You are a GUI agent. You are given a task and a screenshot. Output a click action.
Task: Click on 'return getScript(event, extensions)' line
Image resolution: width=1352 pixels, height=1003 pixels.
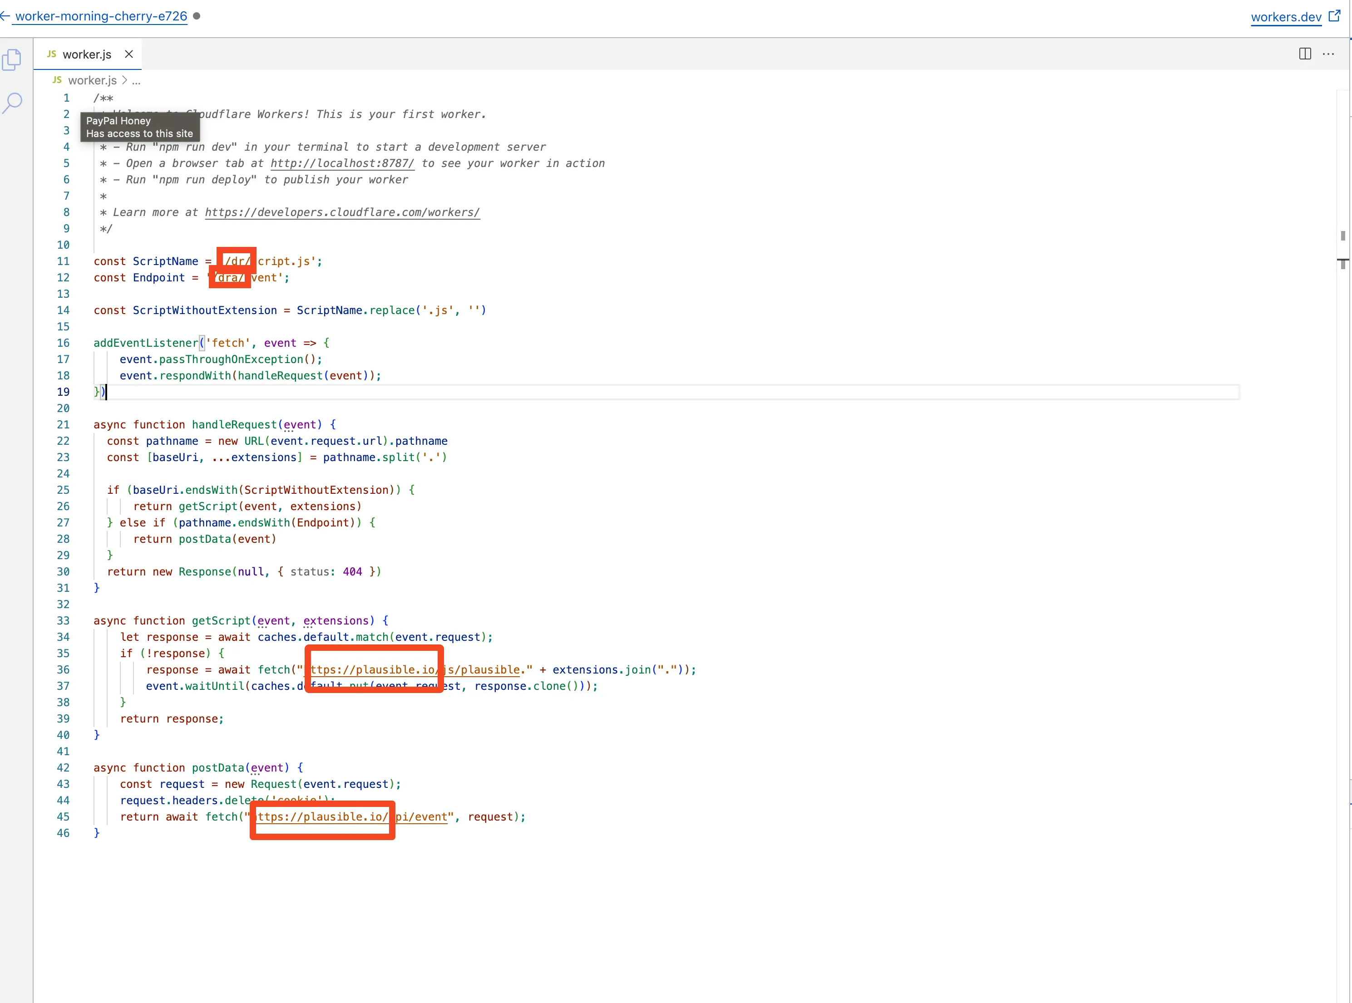pyautogui.click(x=247, y=506)
